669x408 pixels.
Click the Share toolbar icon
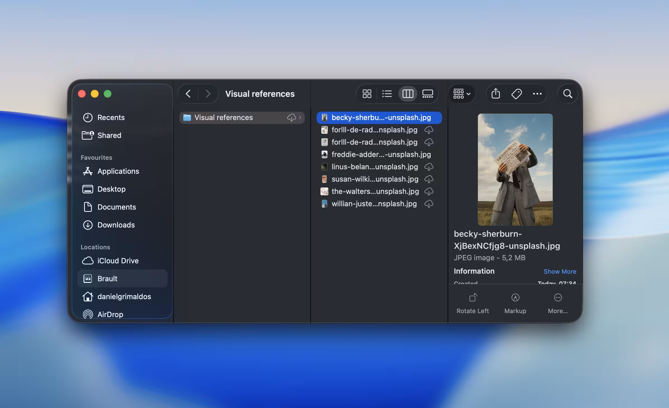click(496, 94)
